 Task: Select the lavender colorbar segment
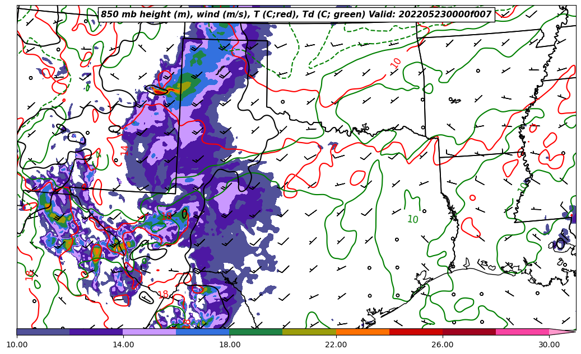coord(150,332)
